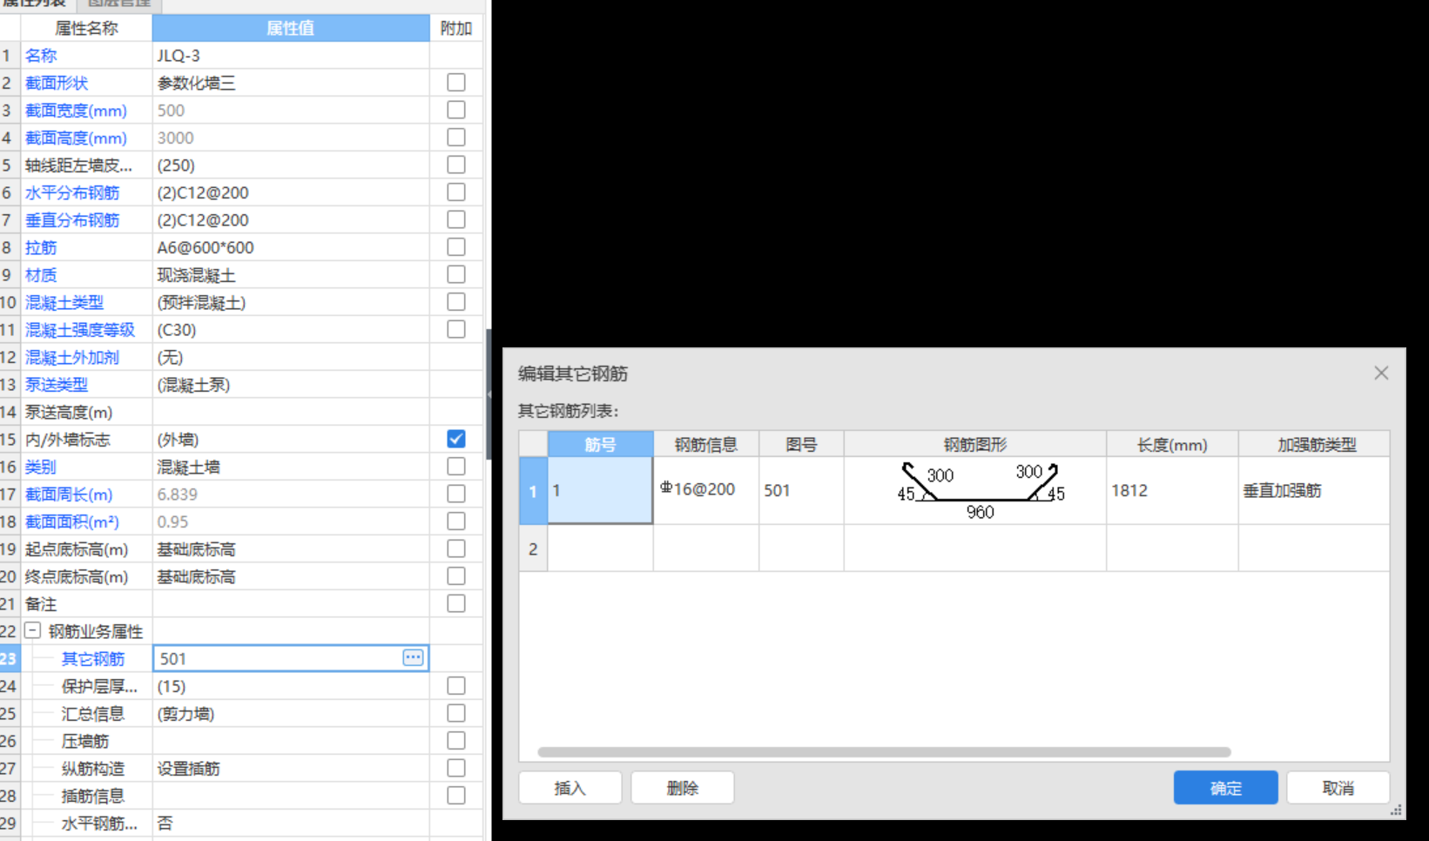This screenshot has width=1429, height=841.
Task: Click the 截面形状 value 参数化墙三
Action: [291, 83]
